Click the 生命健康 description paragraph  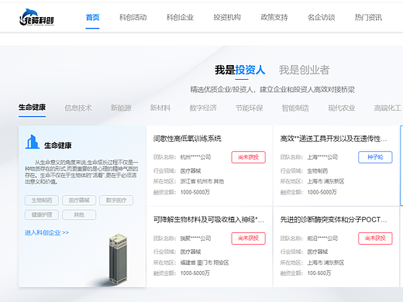pos(81,172)
